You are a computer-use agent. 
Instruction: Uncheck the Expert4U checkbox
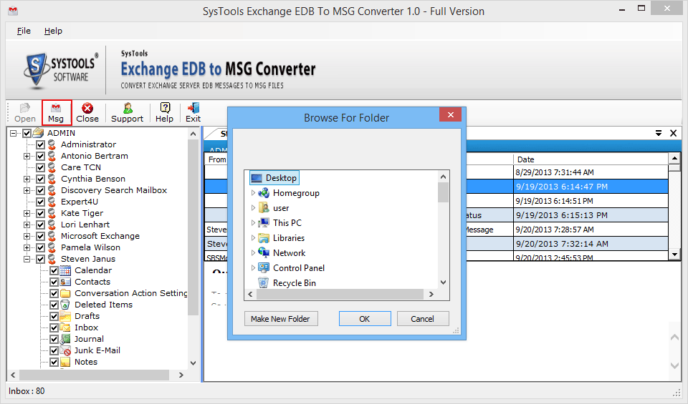click(x=40, y=202)
